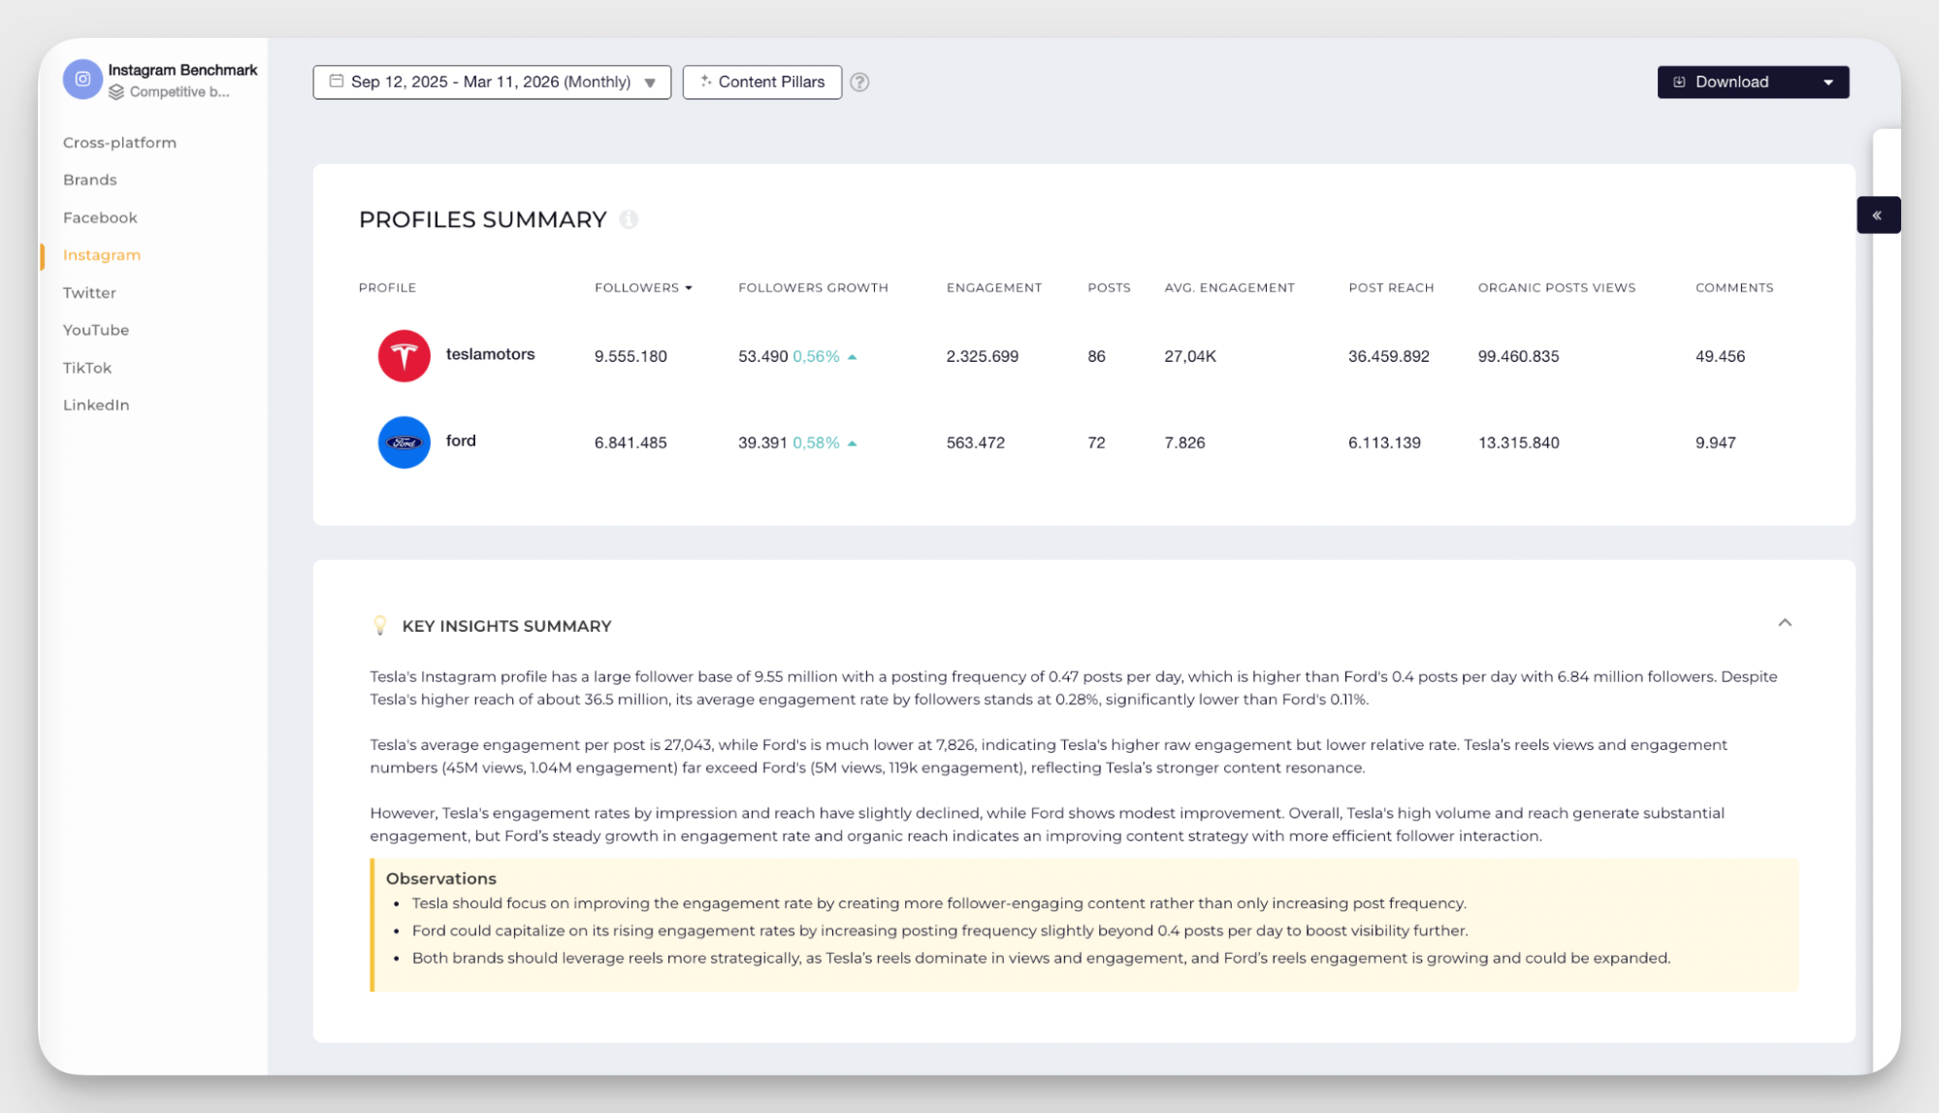The width and height of the screenshot is (1939, 1113).
Task: Toggle the Followers column sort order
Action: 689,287
